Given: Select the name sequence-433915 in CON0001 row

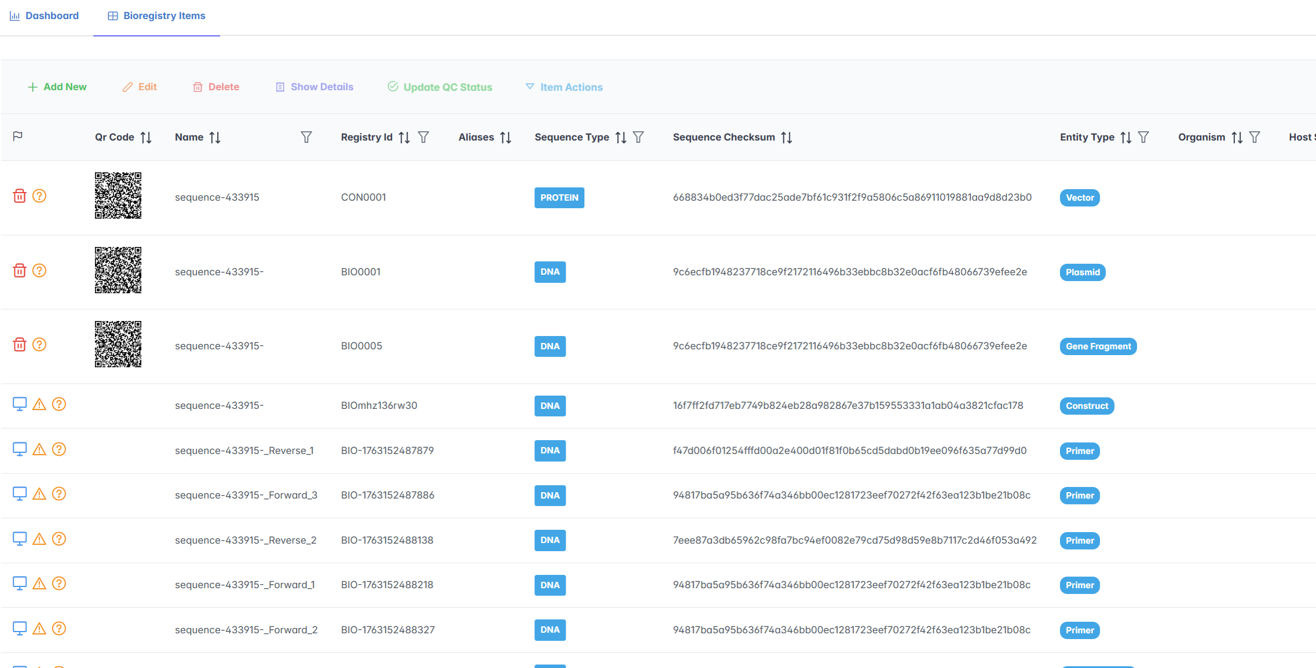Looking at the screenshot, I should click(217, 197).
